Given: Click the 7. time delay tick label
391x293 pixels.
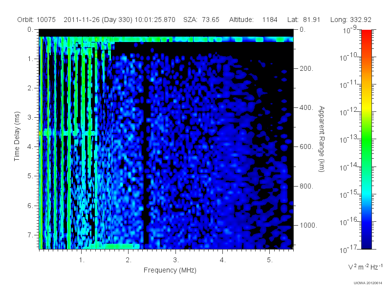Looking at the screenshot, I should pyautogui.click(x=30, y=235).
